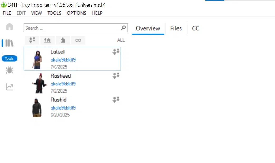Viewport: 275px width, 163px height.
Task: Open the OPTIONS menu
Action: pyautogui.click(x=76, y=13)
